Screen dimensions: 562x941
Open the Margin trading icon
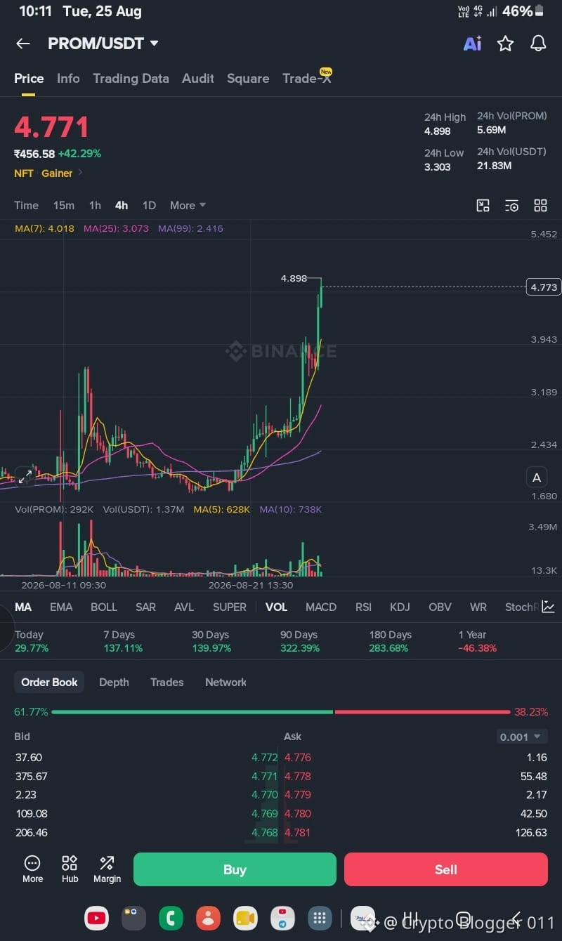[x=107, y=869]
